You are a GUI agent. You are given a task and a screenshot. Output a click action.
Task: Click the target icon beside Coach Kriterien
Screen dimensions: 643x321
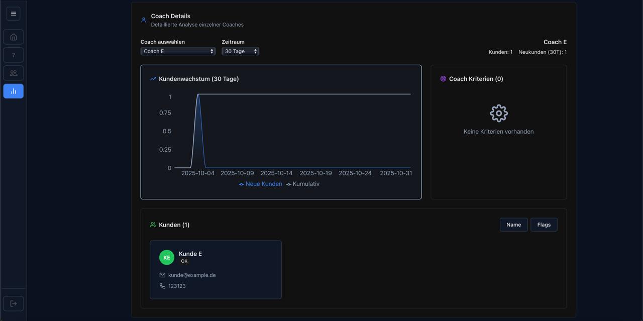(443, 79)
